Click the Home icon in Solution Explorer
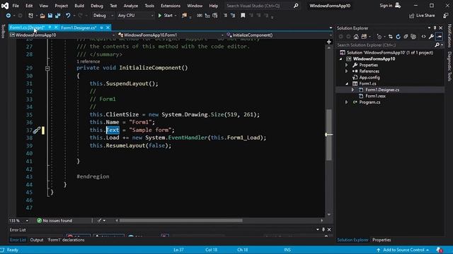453x254 pixels. pos(356,37)
